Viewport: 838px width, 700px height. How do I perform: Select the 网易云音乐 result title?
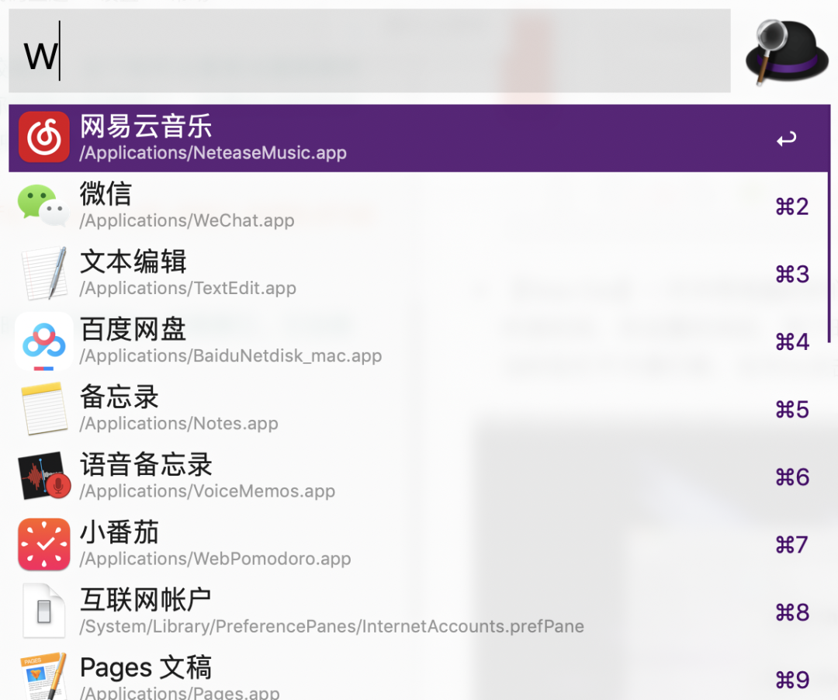point(146,126)
